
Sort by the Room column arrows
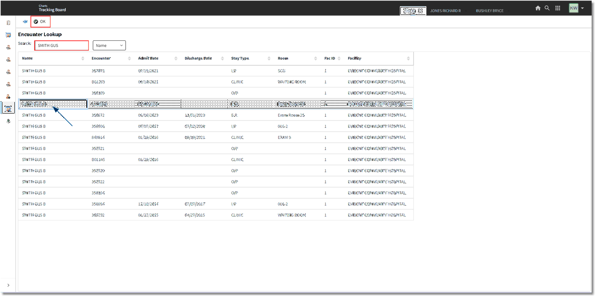(316, 58)
